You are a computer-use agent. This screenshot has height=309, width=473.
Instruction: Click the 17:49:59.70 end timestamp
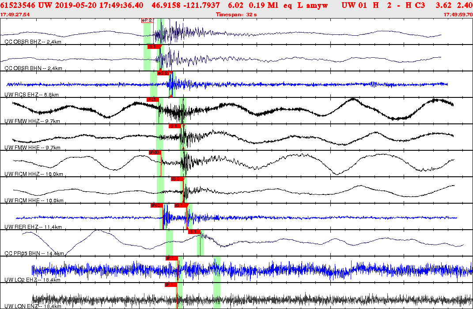click(x=456, y=14)
